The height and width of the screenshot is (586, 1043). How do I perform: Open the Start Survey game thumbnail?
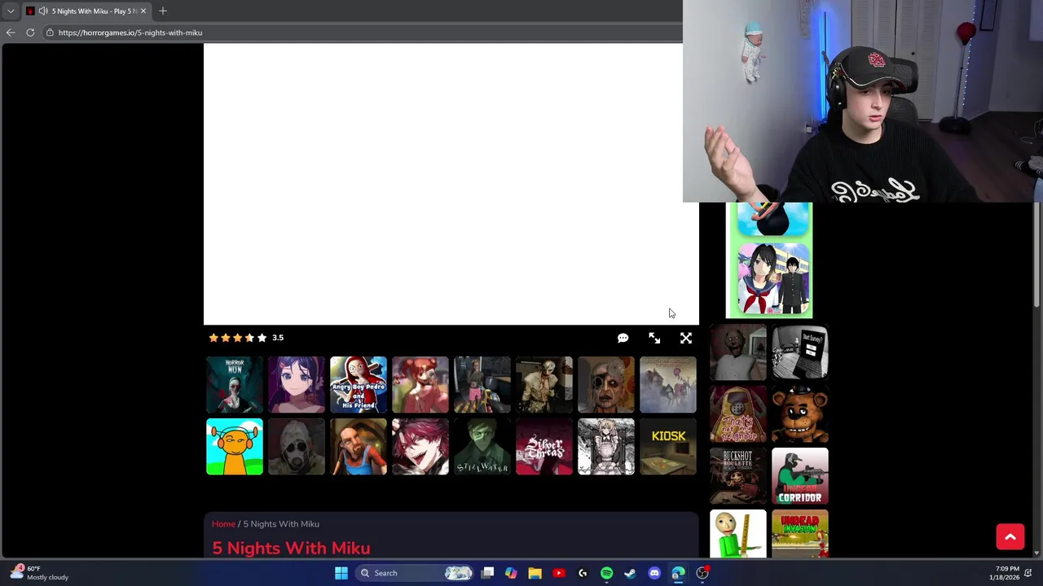[x=800, y=352]
